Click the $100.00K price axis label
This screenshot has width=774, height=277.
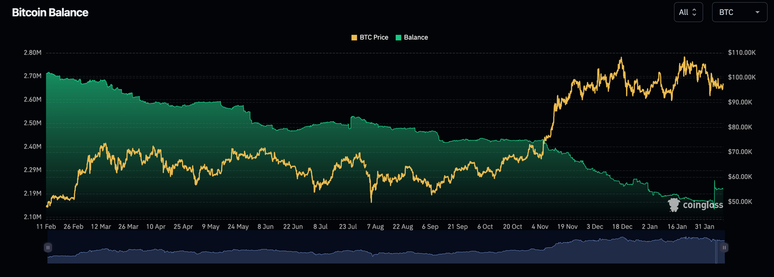pyautogui.click(x=742, y=77)
